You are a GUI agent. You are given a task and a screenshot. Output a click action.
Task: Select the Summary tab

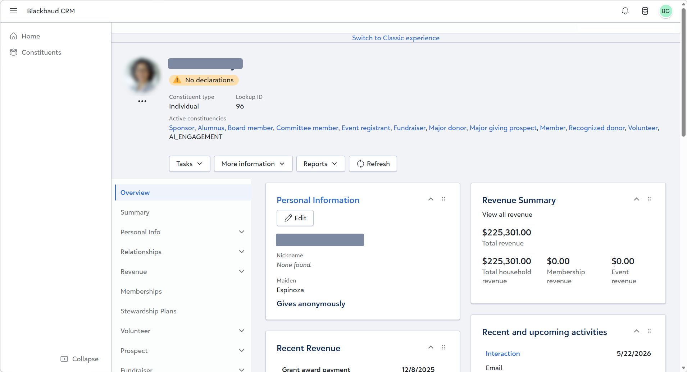tap(183, 212)
